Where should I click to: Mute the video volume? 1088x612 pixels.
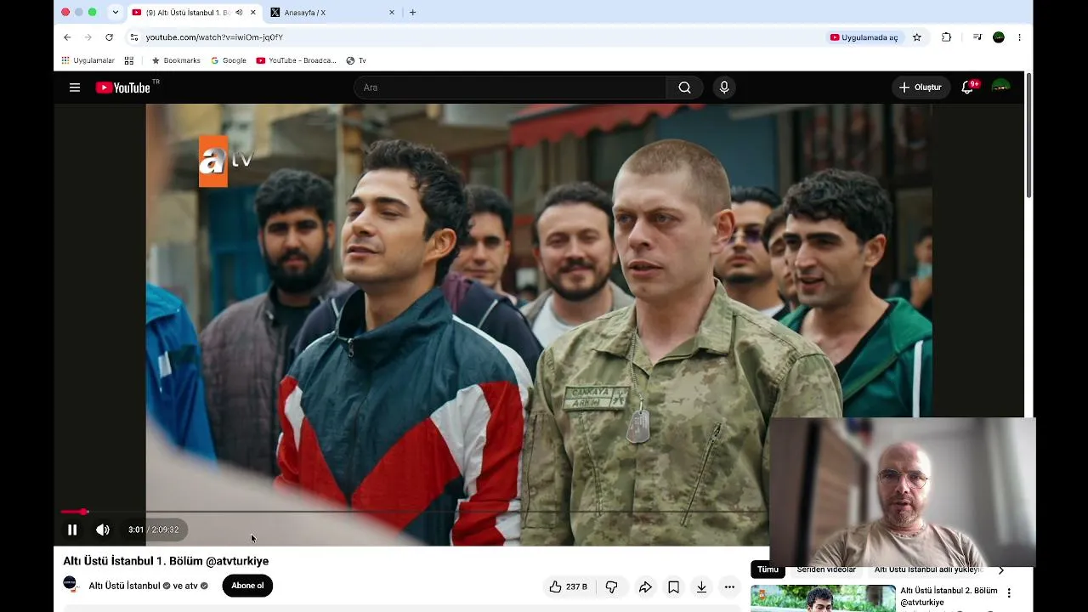click(103, 530)
